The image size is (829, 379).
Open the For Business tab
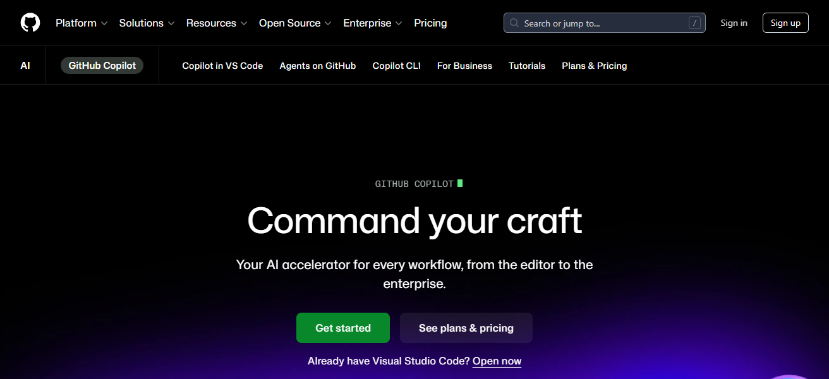464,66
